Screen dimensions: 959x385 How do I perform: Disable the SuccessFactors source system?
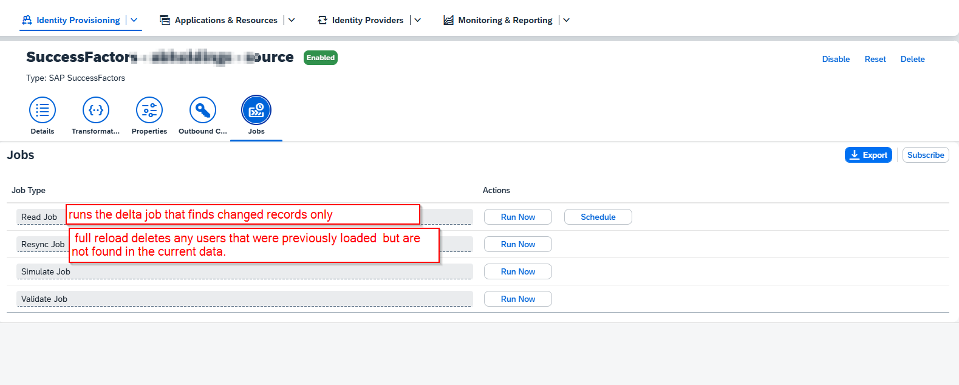pos(836,59)
